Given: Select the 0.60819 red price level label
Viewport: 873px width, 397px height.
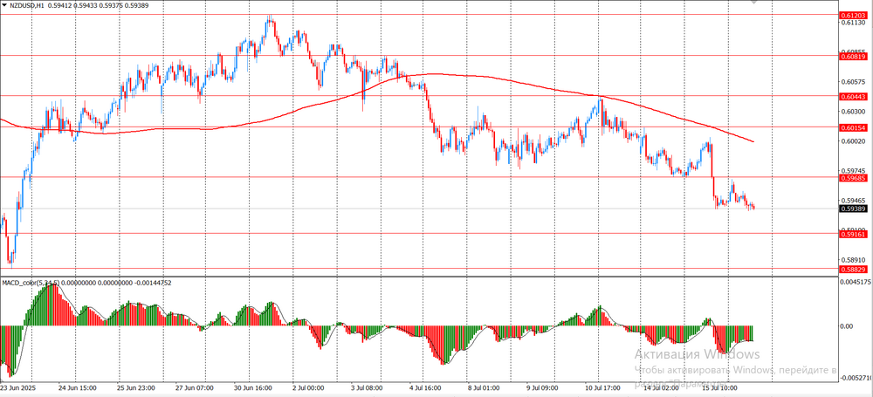Looking at the screenshot, I should pyautogui.click(x=853, y=56).
